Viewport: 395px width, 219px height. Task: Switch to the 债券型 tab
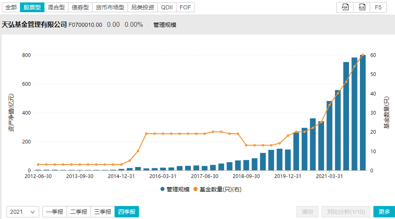[80, 7]
